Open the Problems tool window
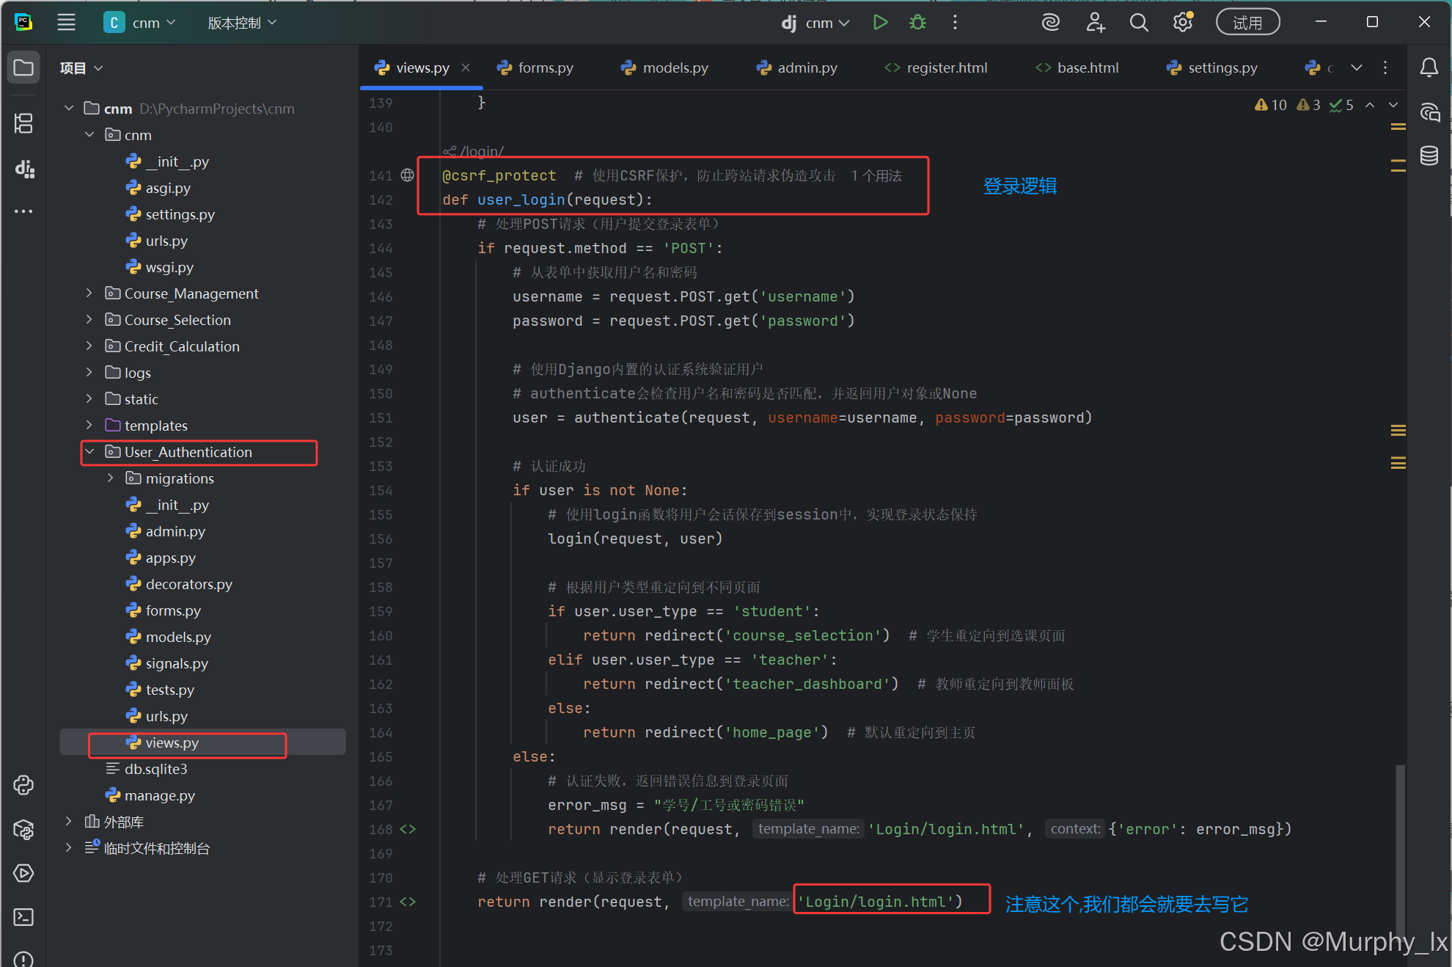1452x967 pixels. (x=23, y=958)
